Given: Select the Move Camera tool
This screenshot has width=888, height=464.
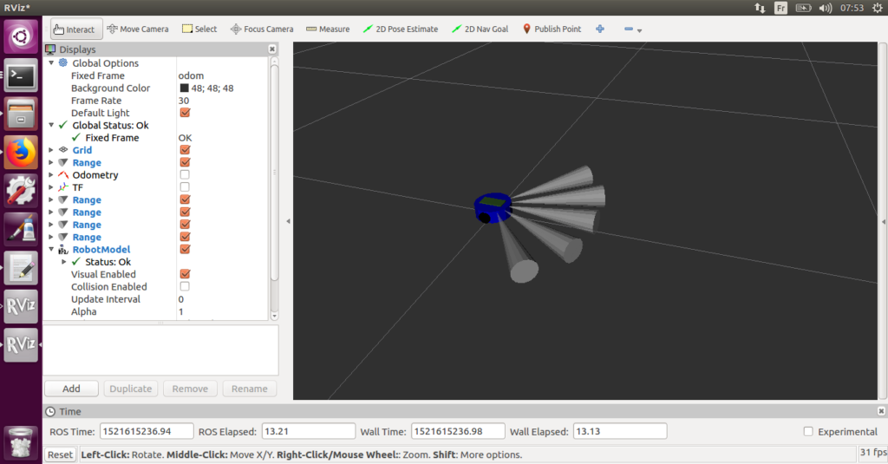Looking at the screenshot, I should tap(137, 29).
